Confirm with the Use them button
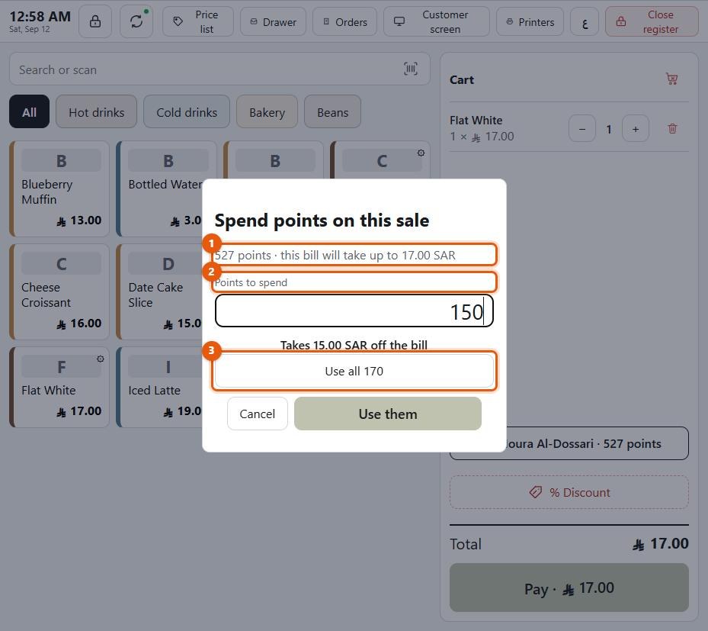Viewport: 708px width, 631px height. pos(387,414)
